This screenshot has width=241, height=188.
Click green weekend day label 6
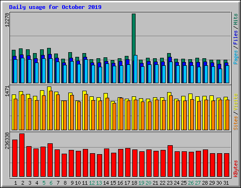(x=51, y=183)
